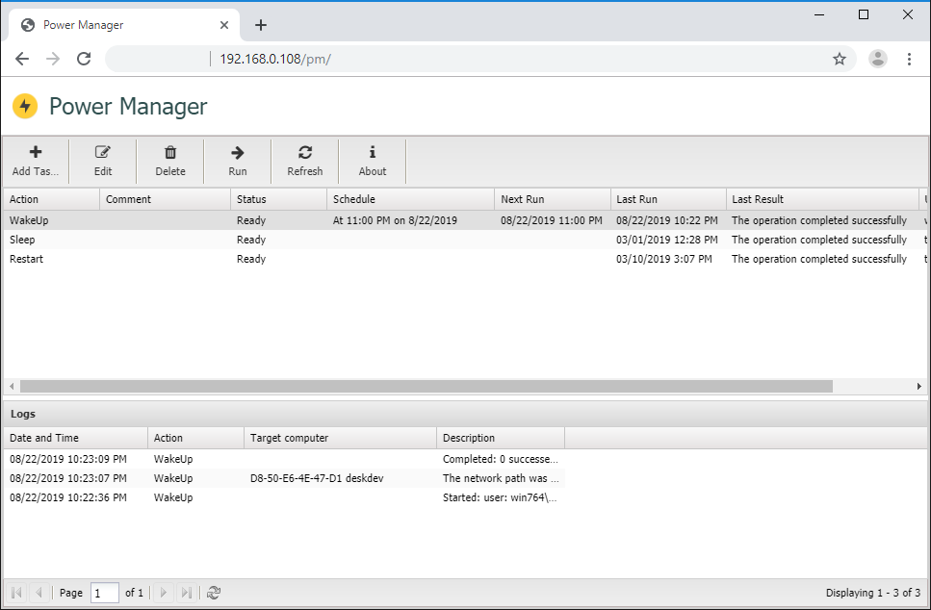Select the Sleep task row
This screenshot has width=931, height=610.
pos(116,240)
